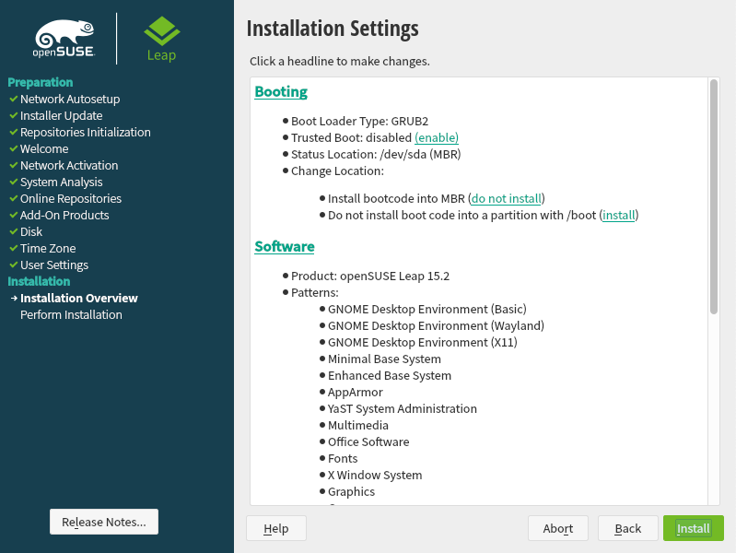Open the Help dialog

coord(276,528)
